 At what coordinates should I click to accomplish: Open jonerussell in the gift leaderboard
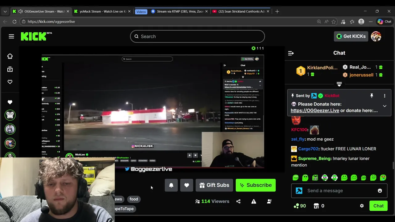(x=361, y=75)
